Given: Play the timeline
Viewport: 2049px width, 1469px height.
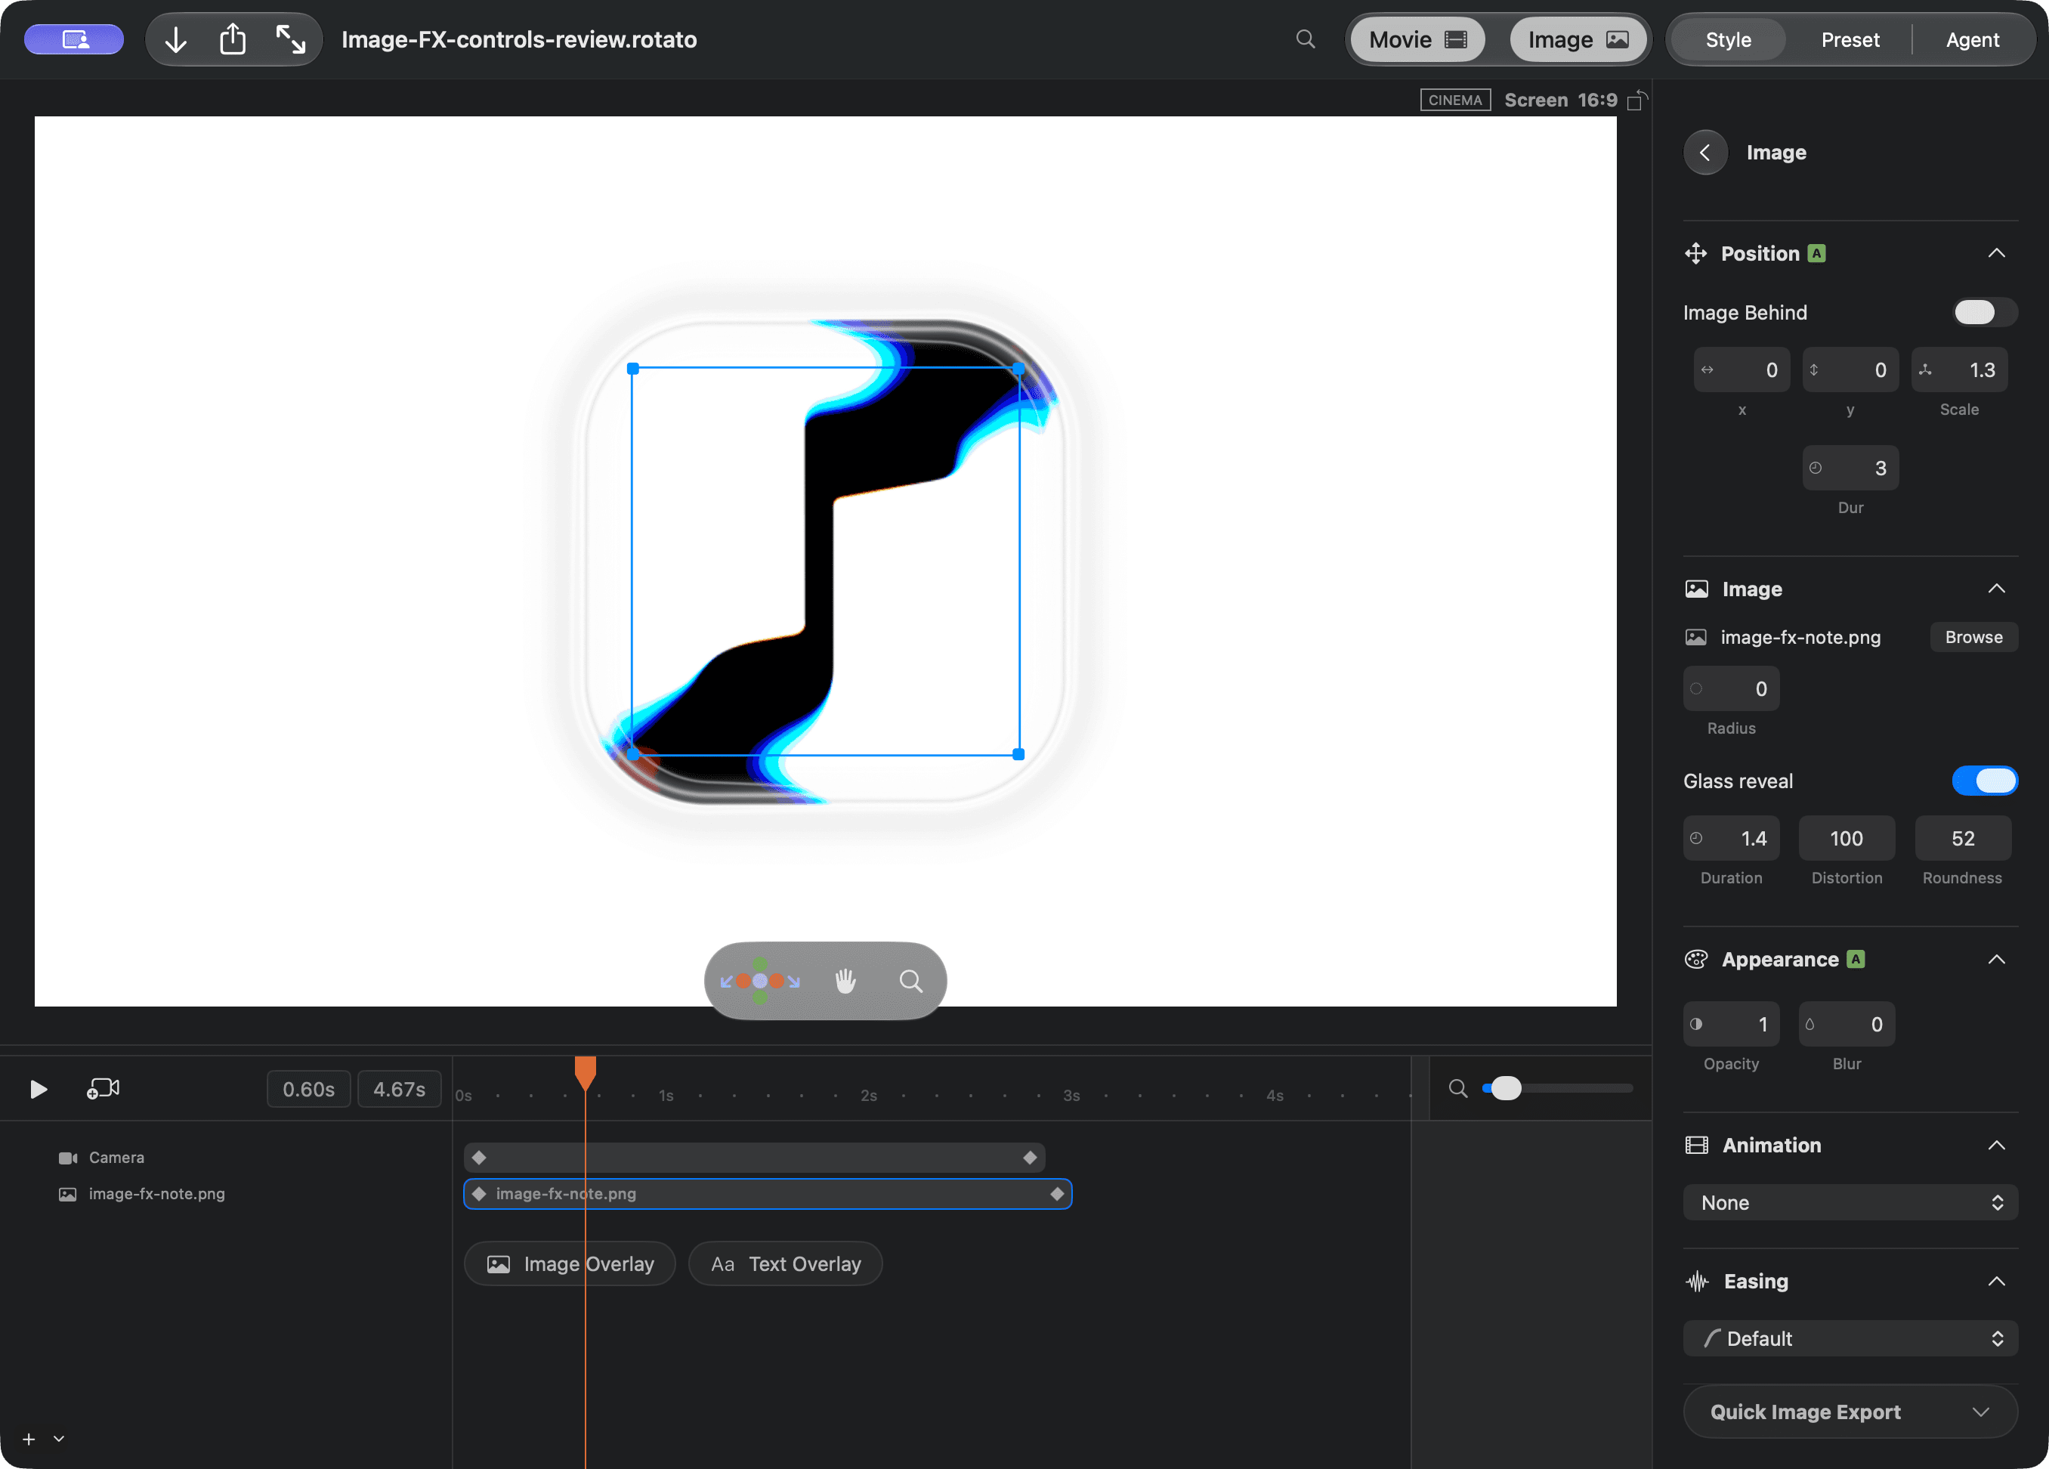Looking at the screenshot, I should (38, 1089).
